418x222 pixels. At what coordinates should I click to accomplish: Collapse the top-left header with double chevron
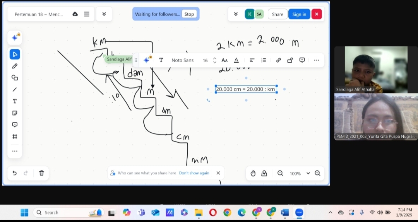[104, 14]
